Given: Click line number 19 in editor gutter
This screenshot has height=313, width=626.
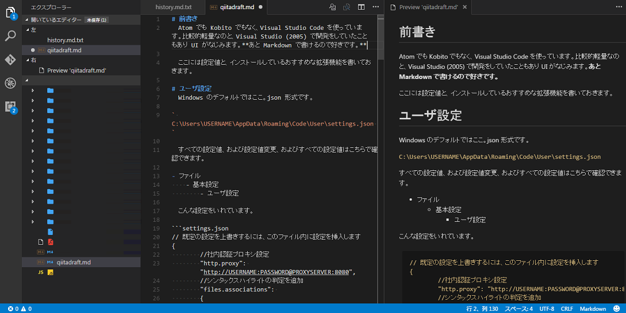Looking at the screenshot, I should pos(156,228).
